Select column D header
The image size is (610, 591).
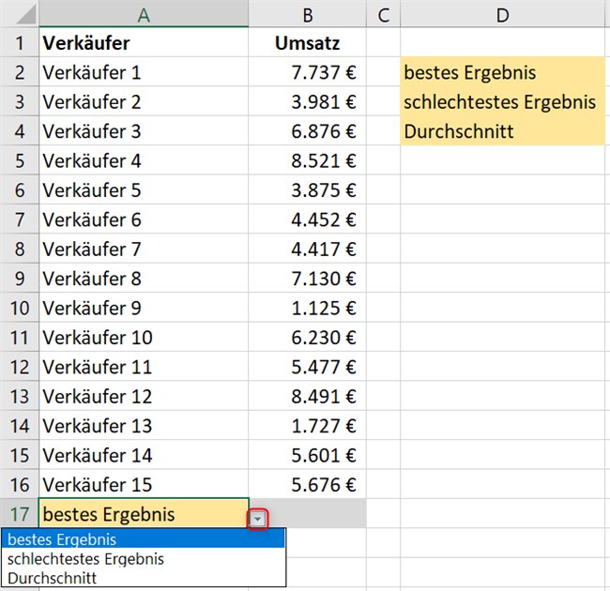(x=505, y=14)
